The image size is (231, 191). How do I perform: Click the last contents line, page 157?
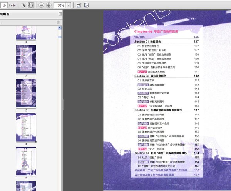167,175
